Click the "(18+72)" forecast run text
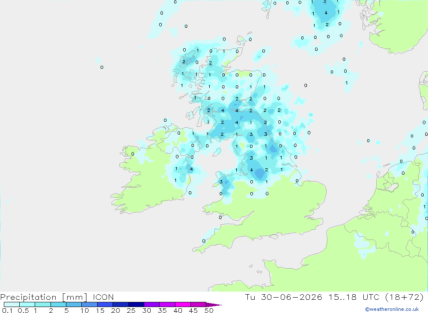This screenshot has height=313, width=428. tap(404, 297)
